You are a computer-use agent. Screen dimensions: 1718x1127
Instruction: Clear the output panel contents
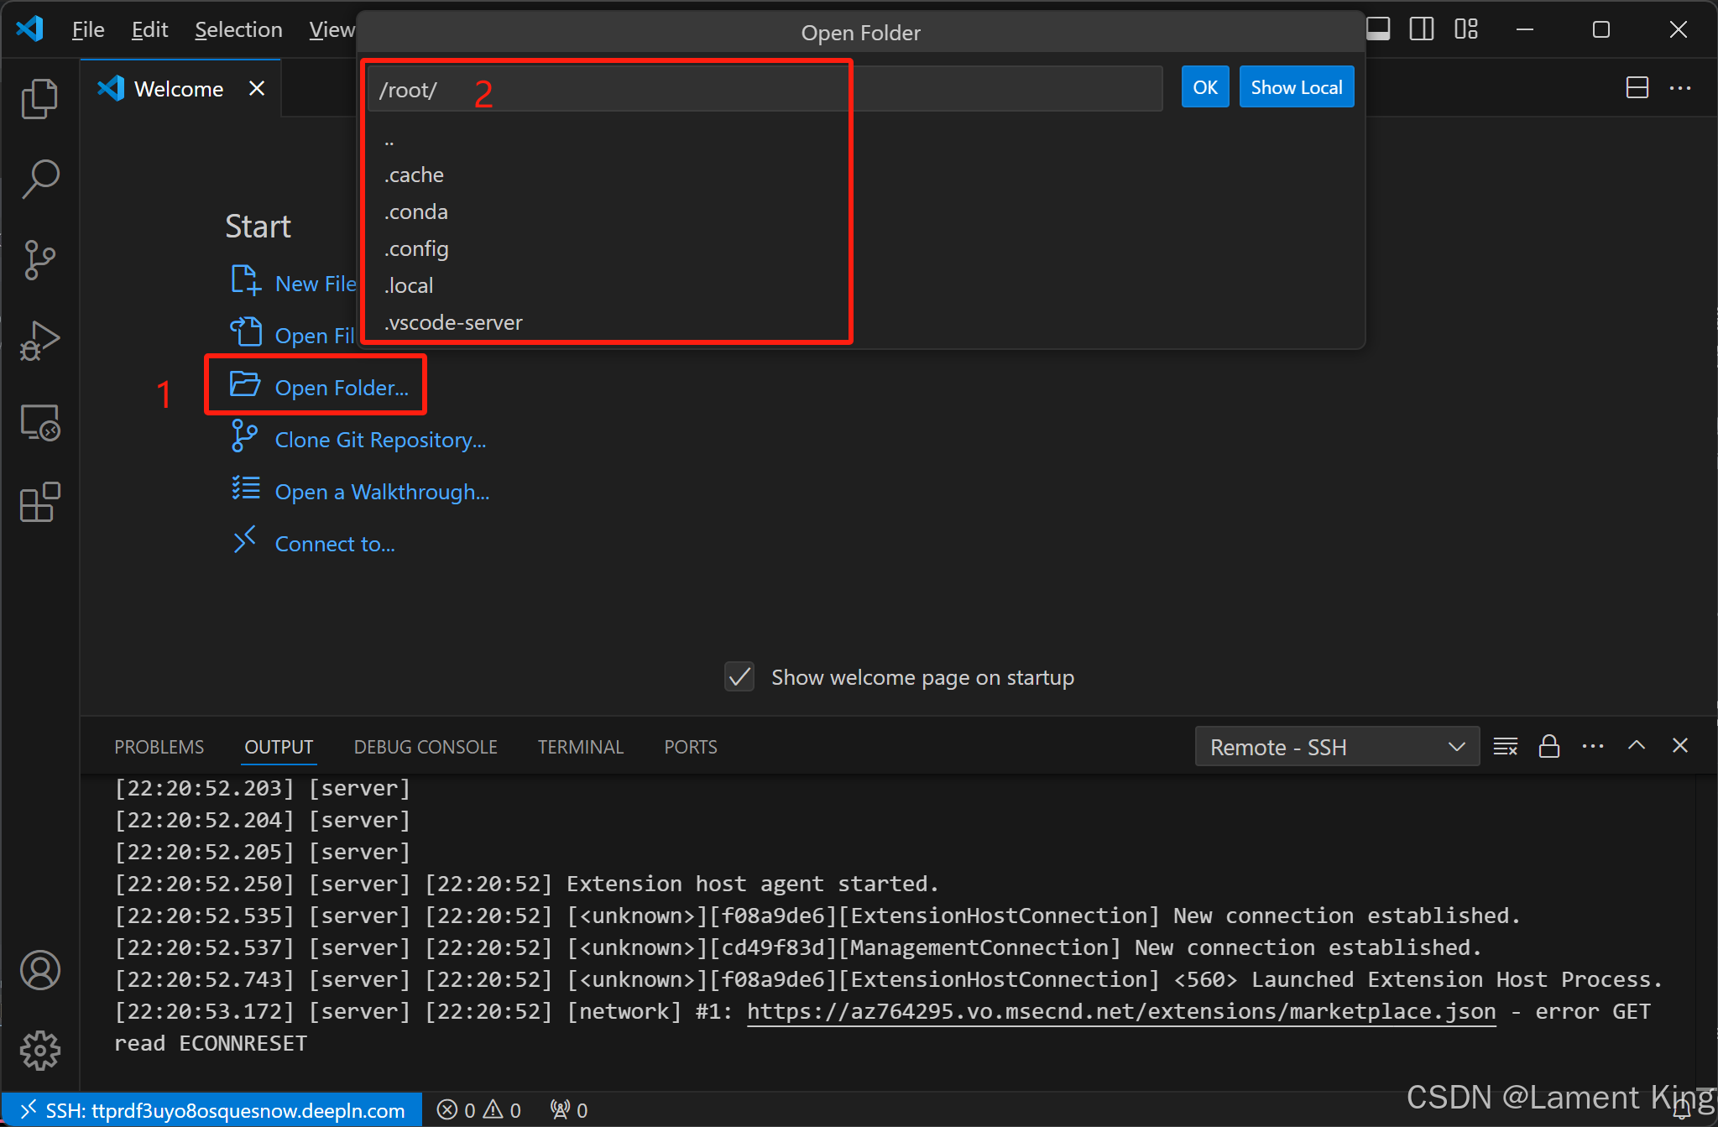tap(1505, 746)
